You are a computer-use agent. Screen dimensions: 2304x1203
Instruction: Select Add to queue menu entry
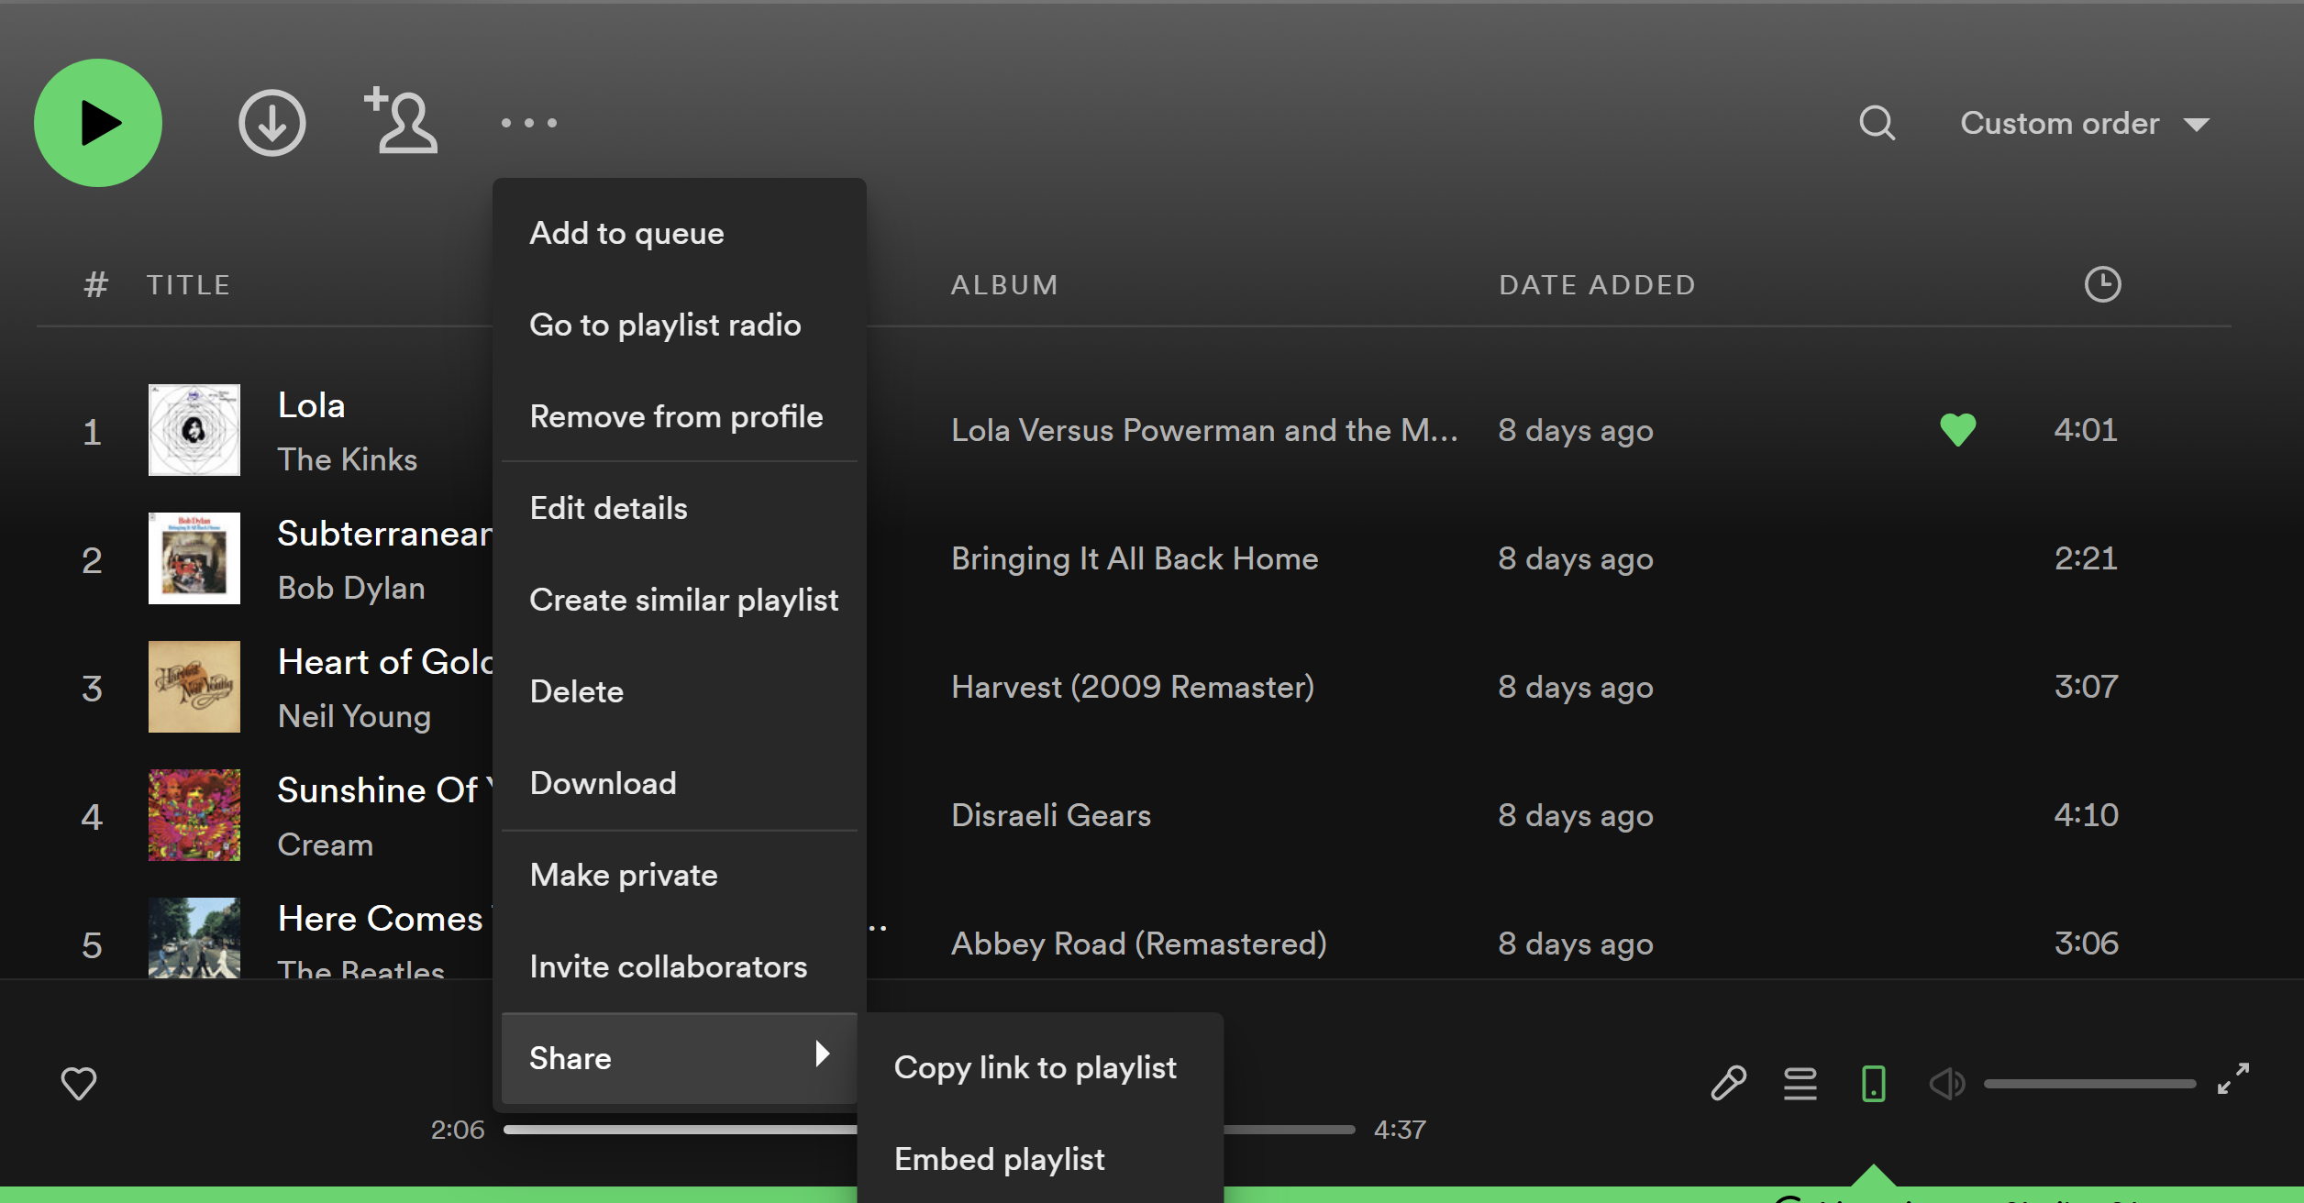pyautogui.click(x=627, y=233)
